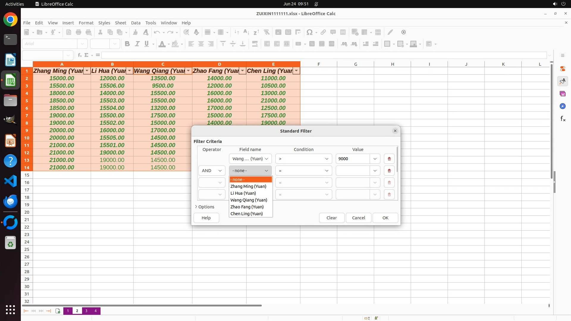Toggle autofilter arrow on Chen Ling column

pos(296,71)
